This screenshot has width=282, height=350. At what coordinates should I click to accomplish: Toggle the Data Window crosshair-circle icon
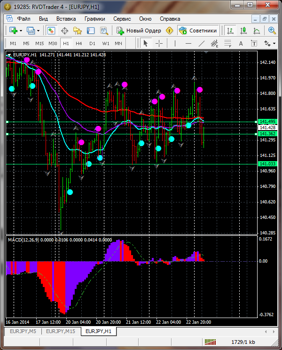(x=64, y=31)
